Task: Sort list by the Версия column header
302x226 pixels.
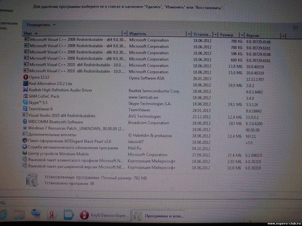Action: [262, 35]
